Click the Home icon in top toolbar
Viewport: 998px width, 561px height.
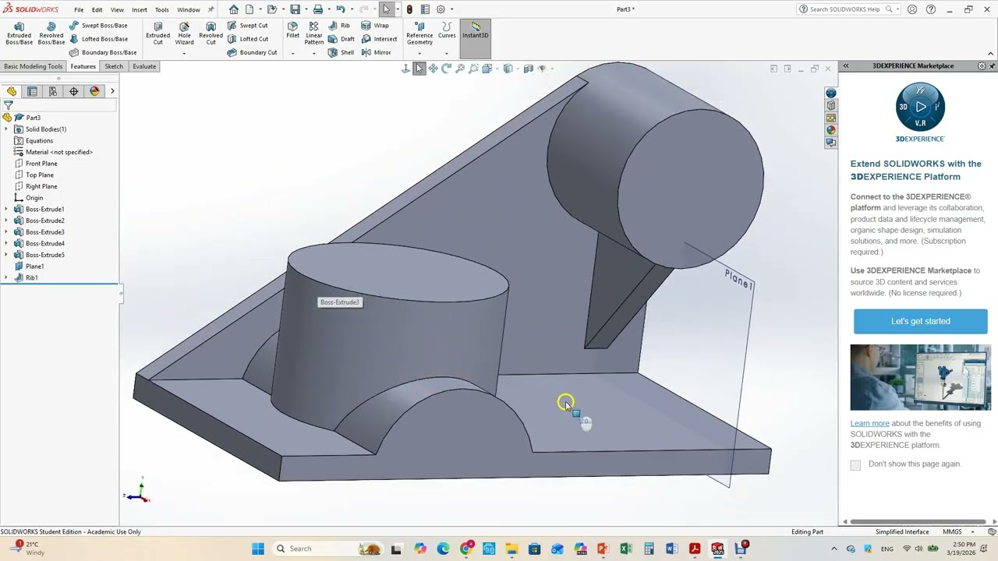click(234, 9)
